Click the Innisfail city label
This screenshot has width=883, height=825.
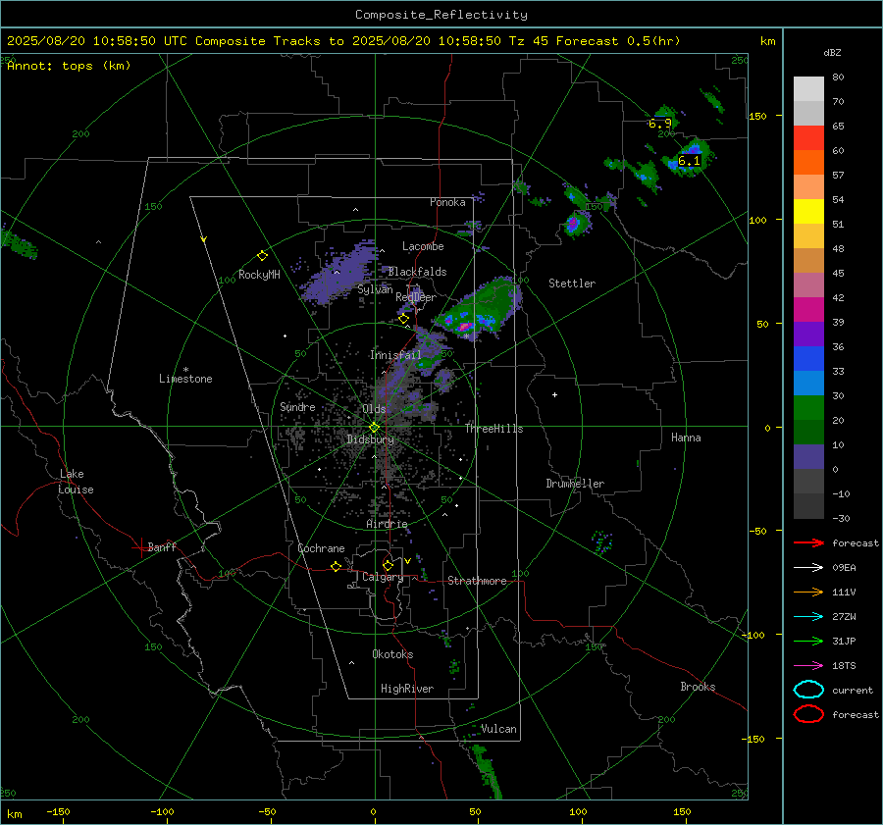pyautogui.click(x=395, y=355)
